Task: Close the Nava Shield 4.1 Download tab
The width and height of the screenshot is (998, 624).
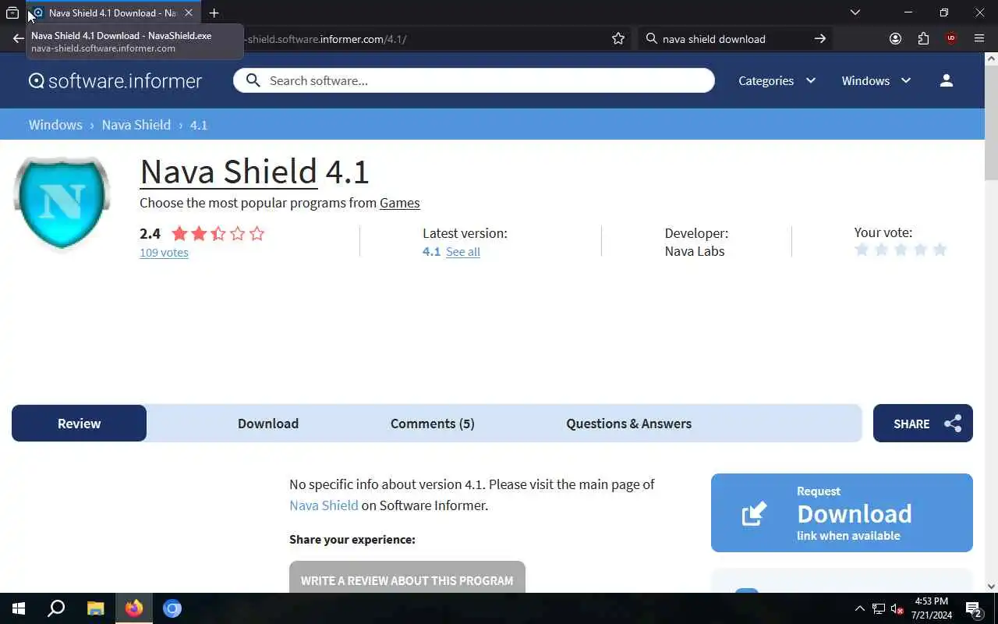Action: point(189,12)
